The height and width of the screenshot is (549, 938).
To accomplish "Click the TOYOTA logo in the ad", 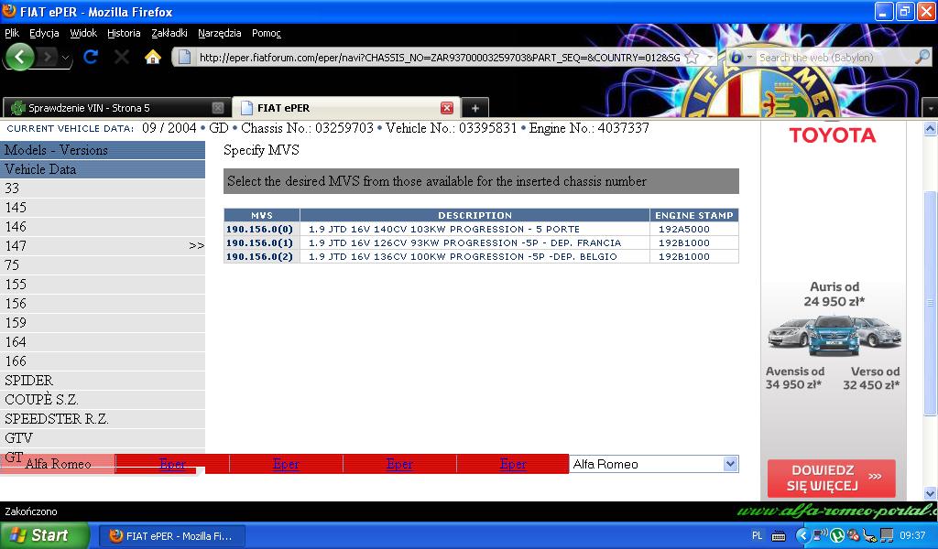I will coord(832,135).
